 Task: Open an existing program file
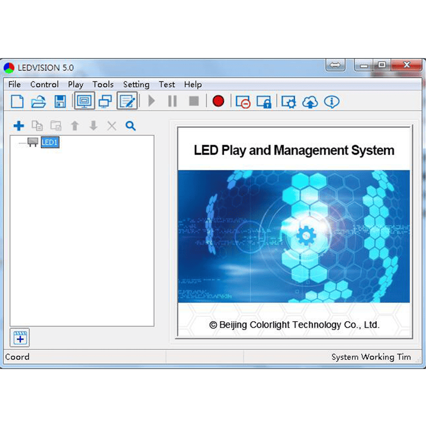(38, 102)
